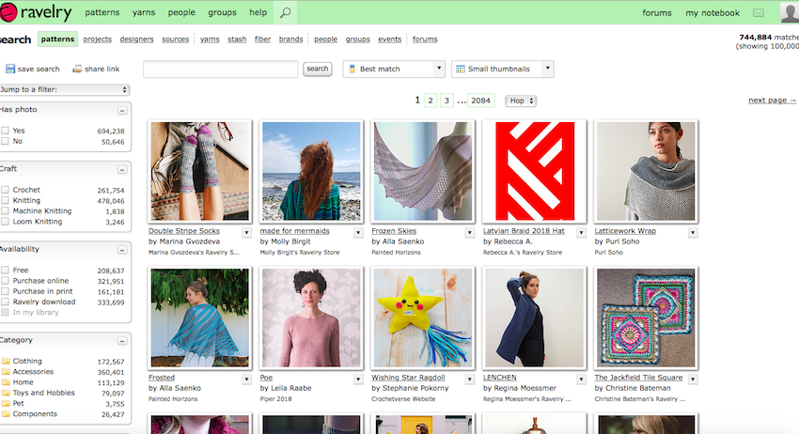This screenshot has height=434, width=799.
Task: Open the help menu in top bar
Action: pyautogui.click(x=258, y=12)
